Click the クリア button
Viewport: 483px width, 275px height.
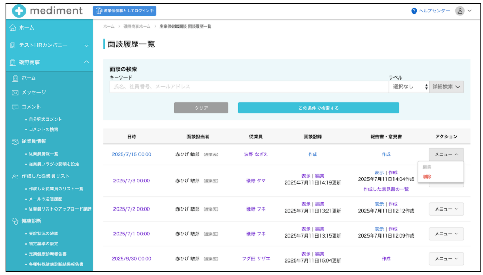pyautogui.click(x=201, y=108)
